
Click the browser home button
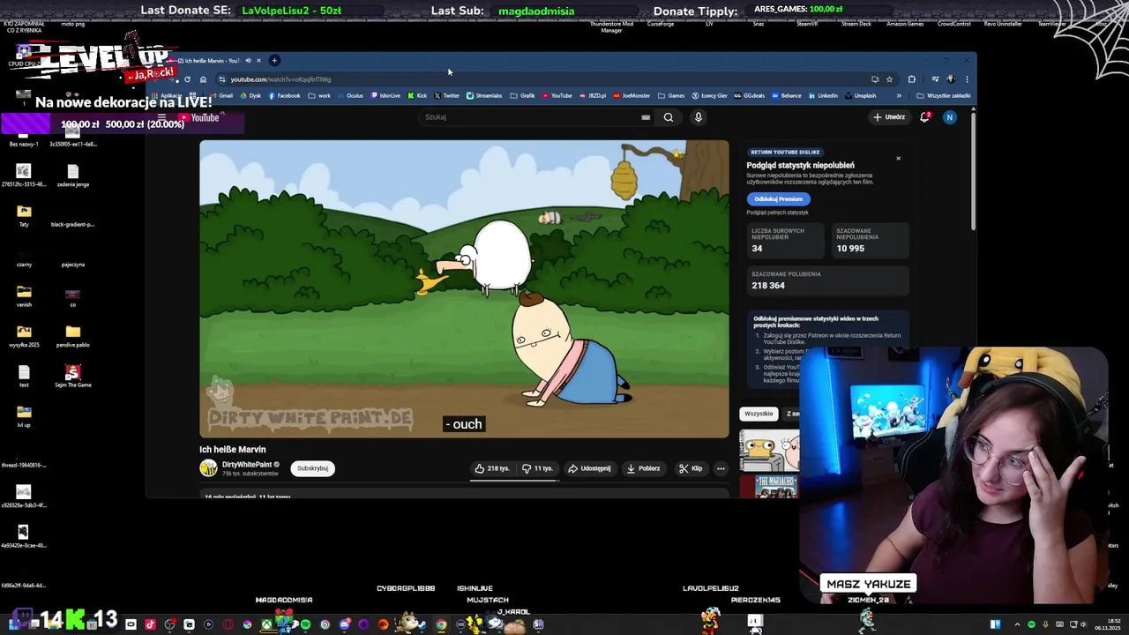coord(203,79)
